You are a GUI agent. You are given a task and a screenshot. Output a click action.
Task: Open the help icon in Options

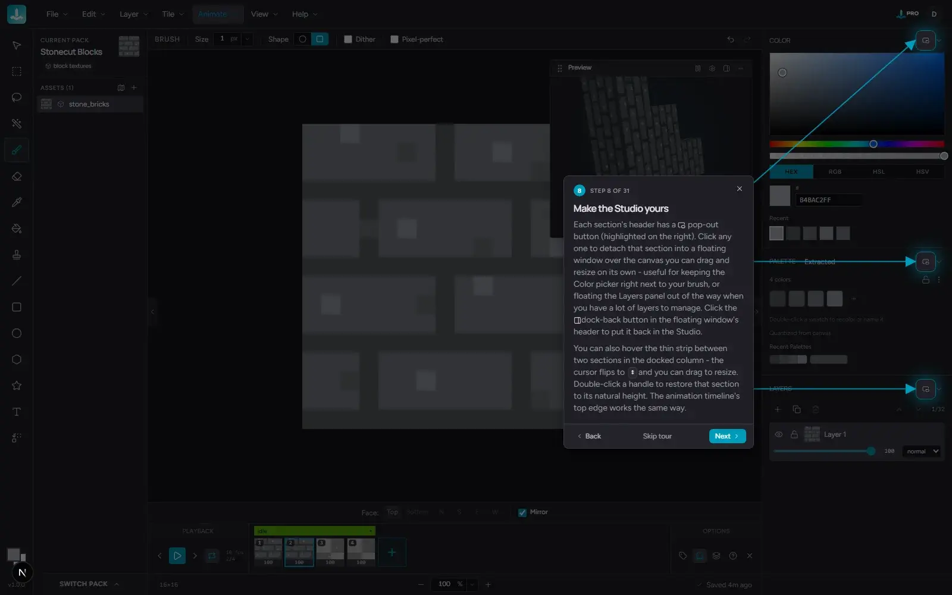click(733, 556)
